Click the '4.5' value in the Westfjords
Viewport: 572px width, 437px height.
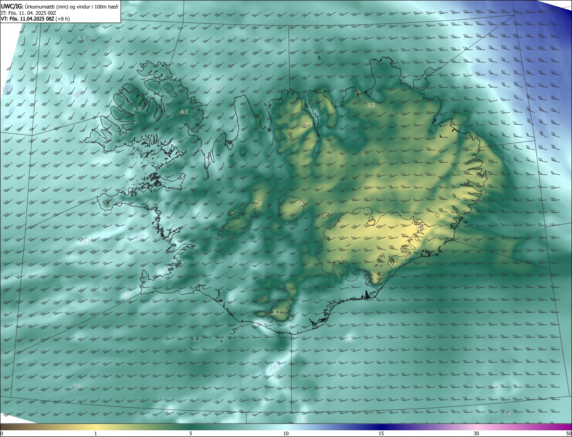(x=137, y=109)
